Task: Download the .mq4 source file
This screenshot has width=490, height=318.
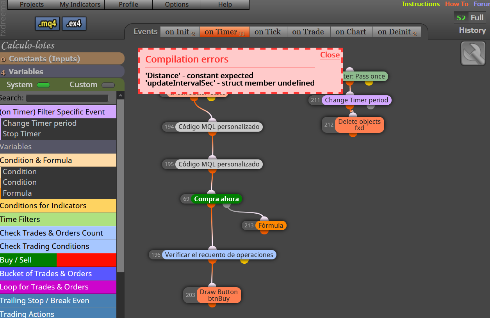Action: [x=47, y=24]
